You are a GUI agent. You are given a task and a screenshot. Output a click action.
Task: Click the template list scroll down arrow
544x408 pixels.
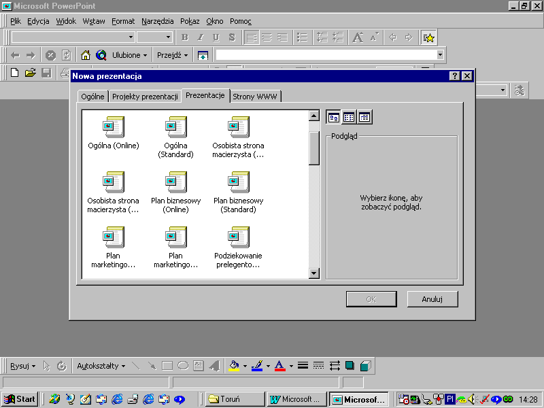(x=314, y=273)
